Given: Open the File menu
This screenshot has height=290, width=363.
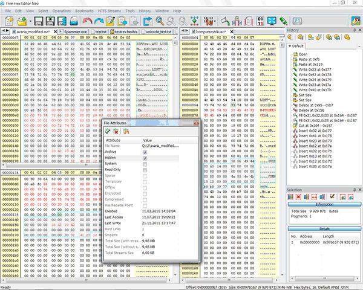Looking at the screenshot, I should (x=8, y=11).
